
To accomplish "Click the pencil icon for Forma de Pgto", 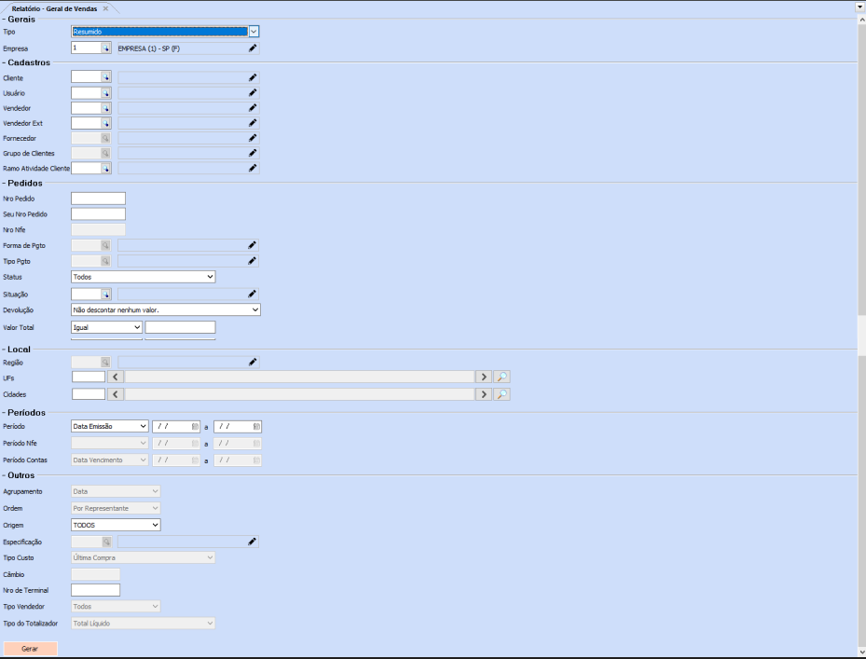I will tap(253, 245).
